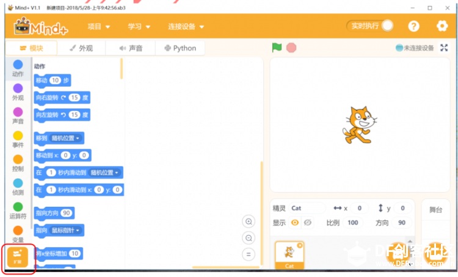Viewport: 458px width, 277px height.
Task: Click the red stop button
Action: (x=291, y=48)
